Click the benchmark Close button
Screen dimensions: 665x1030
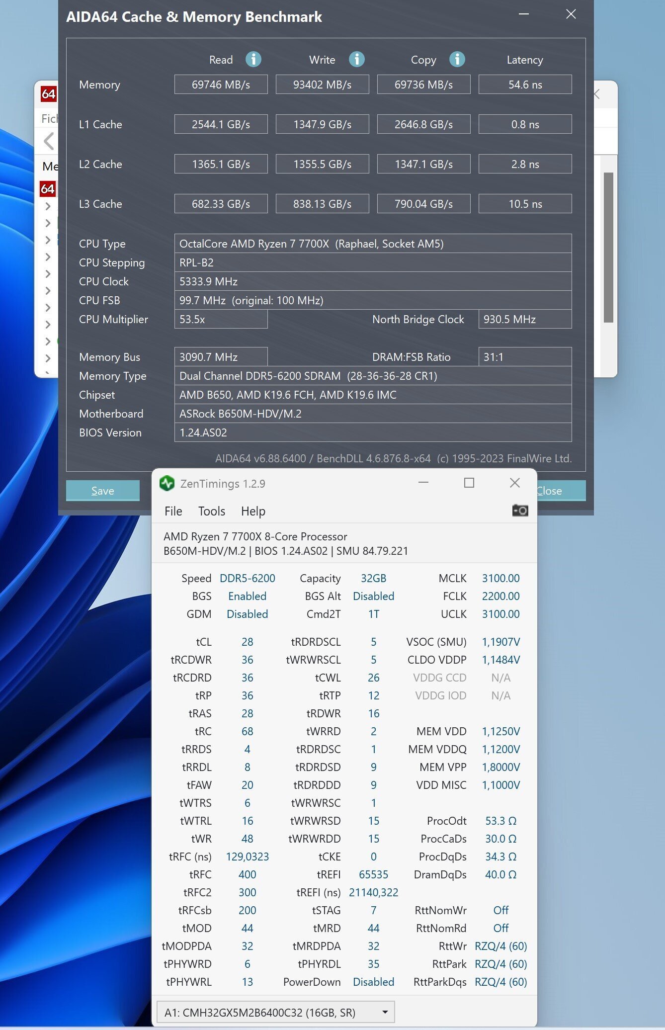pos(561,491)
